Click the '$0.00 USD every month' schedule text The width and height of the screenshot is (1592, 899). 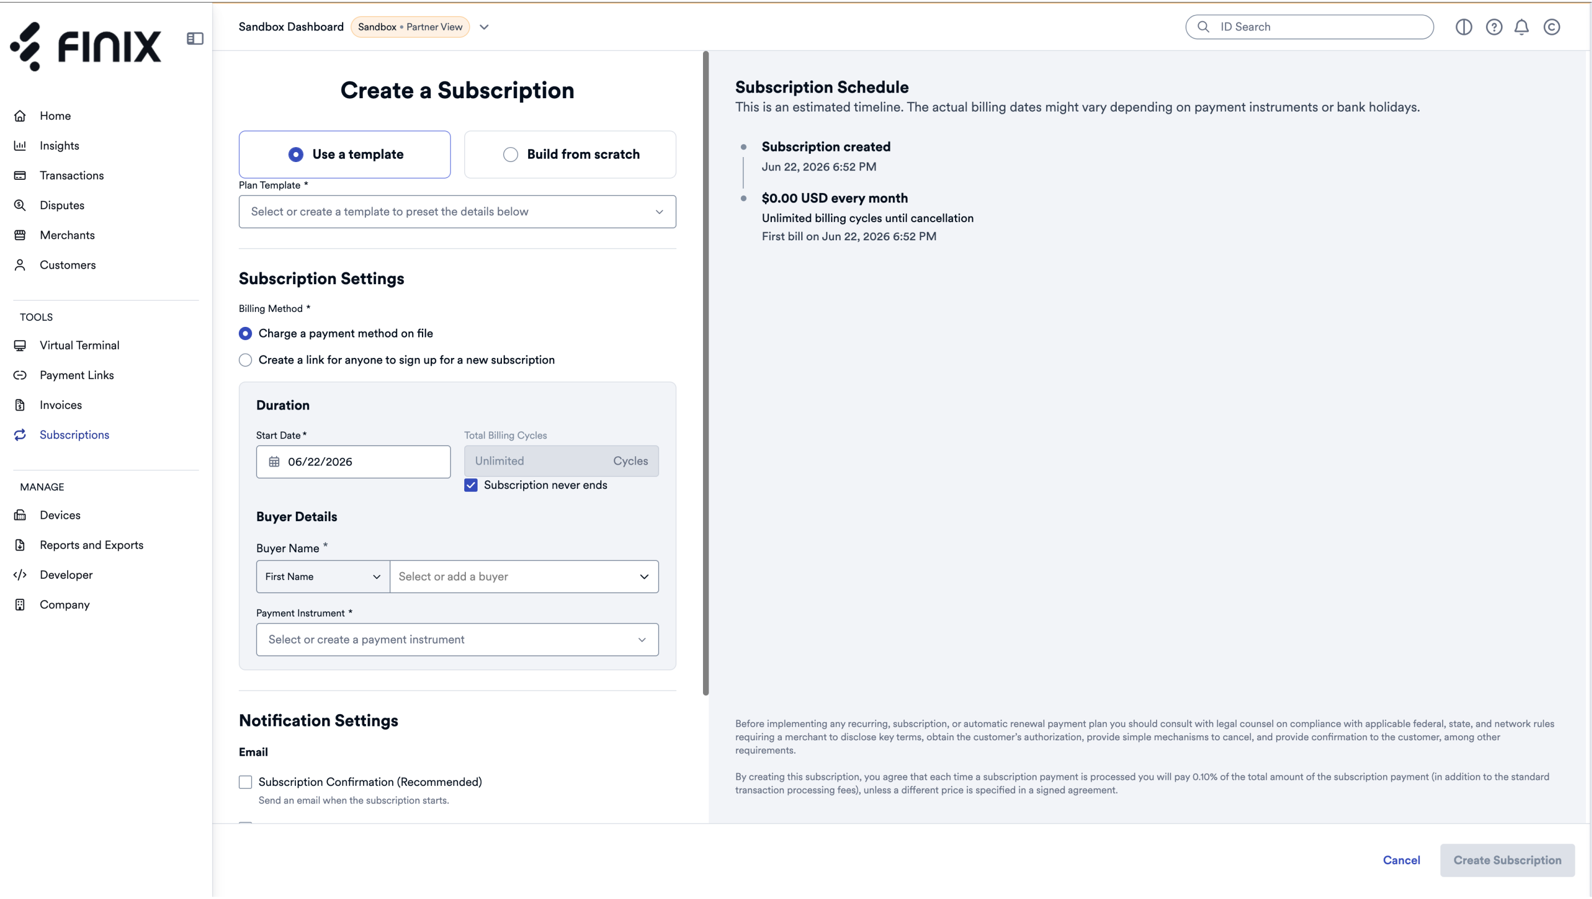point(835,198)
